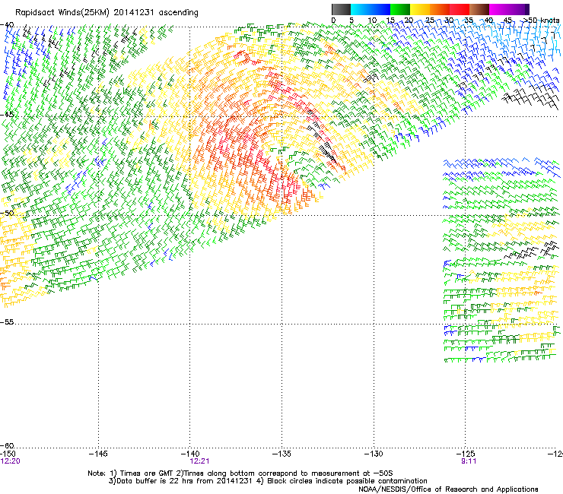Screen dimensions: 563x494
Task: Pick the orange 25-30 knots legend segment
Action: 440,9
